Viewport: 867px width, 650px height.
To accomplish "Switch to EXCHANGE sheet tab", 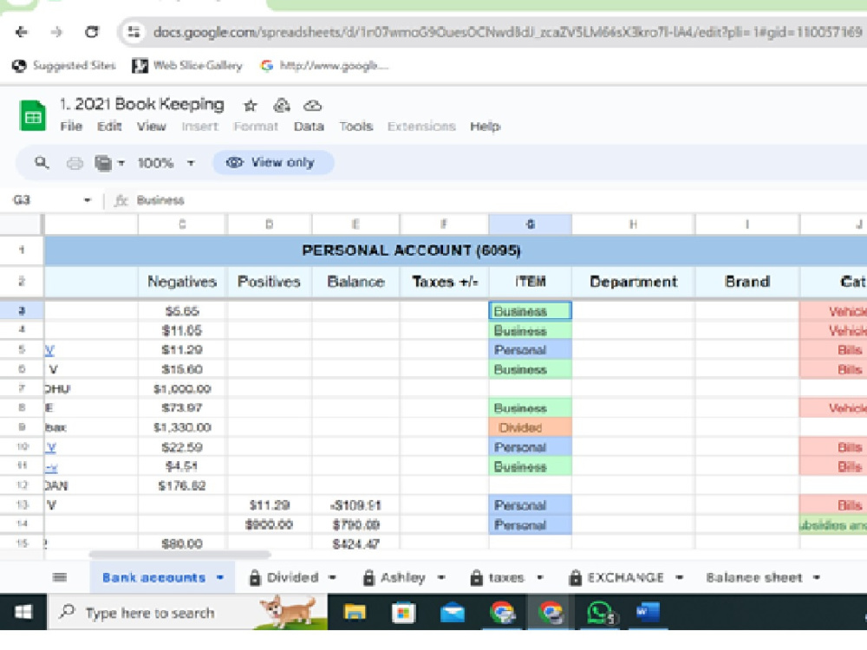I will pos(625,577).
